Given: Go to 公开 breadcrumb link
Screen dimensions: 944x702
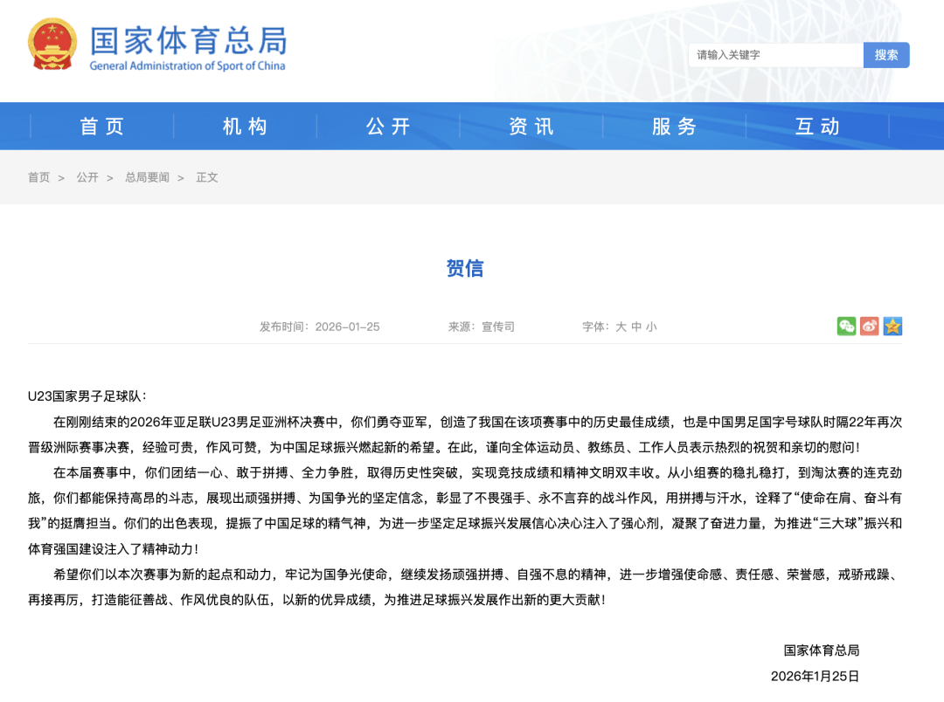Looking at the screenshot, I should click(x=87, y=177).
